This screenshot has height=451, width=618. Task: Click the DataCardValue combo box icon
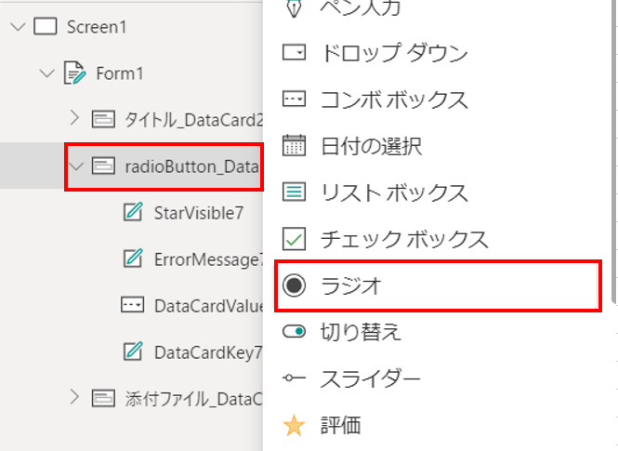(134, 306)
